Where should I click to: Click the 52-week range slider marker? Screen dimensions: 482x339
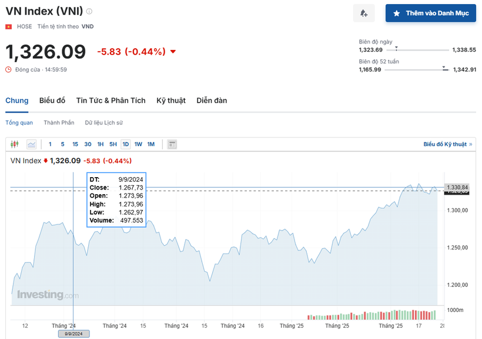pos(443,69)
